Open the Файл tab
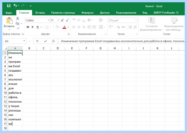 9,13
